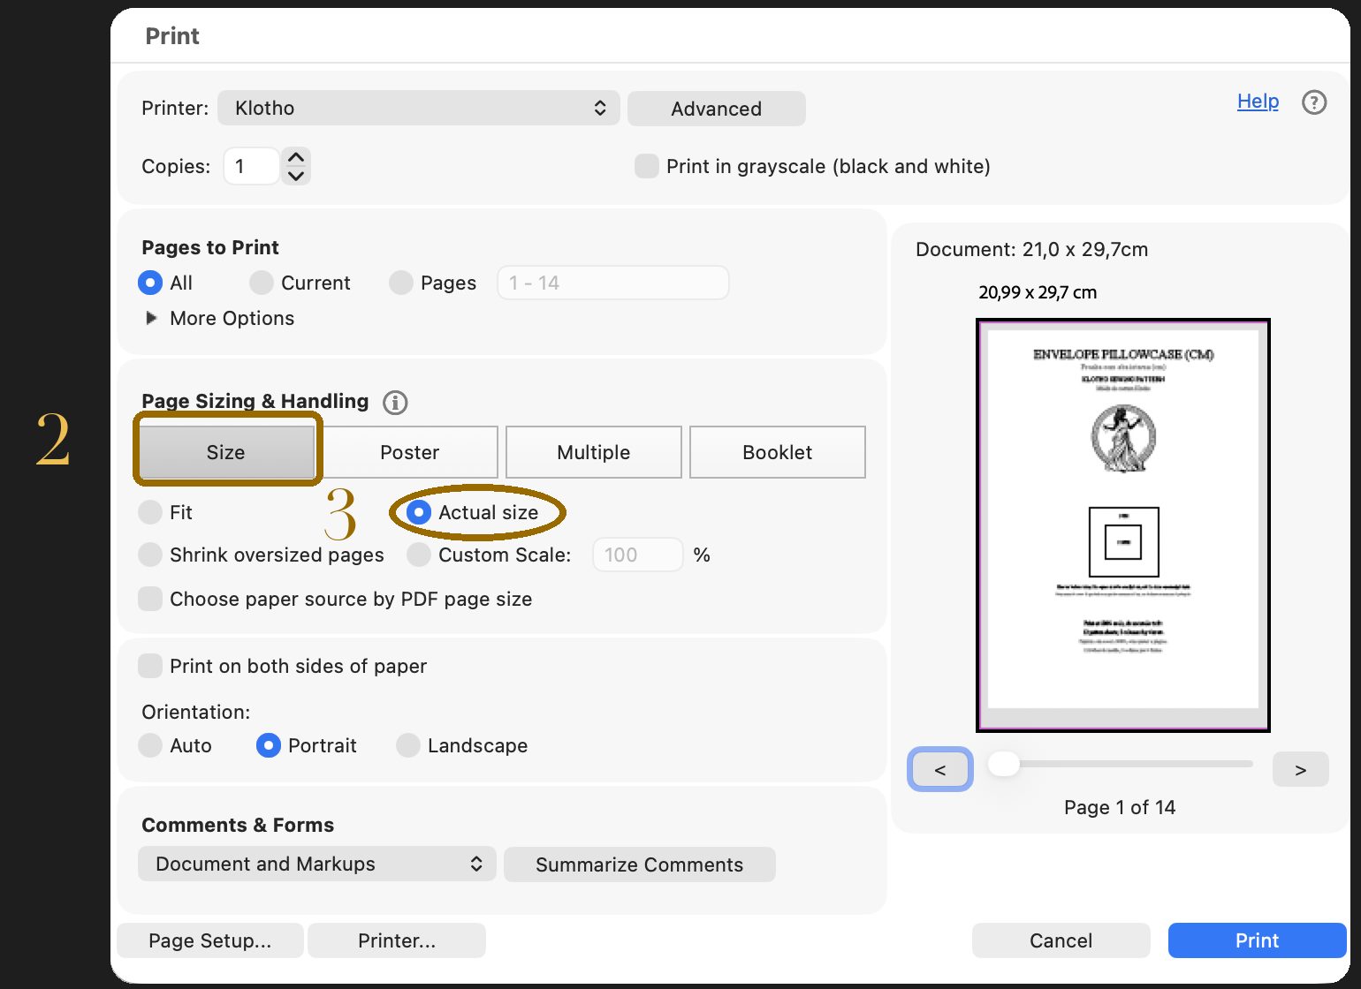Image resolution: width=1361 pixels, height=989 pixels.
Task: Set orientation to Landscape
Action: click(x=408, y=745)
